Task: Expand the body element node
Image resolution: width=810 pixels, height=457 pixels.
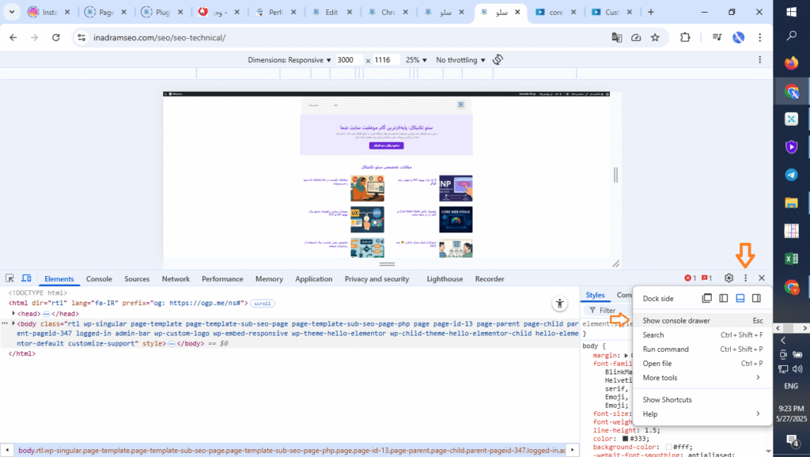Action: tap(13, 323)
